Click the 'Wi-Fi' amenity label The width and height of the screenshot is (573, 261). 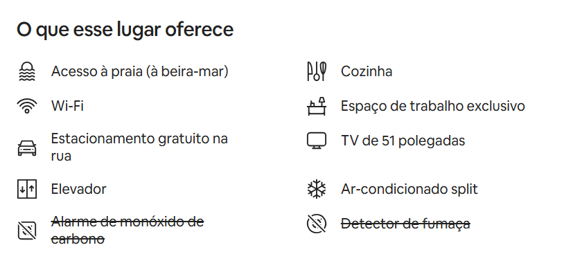68,106
